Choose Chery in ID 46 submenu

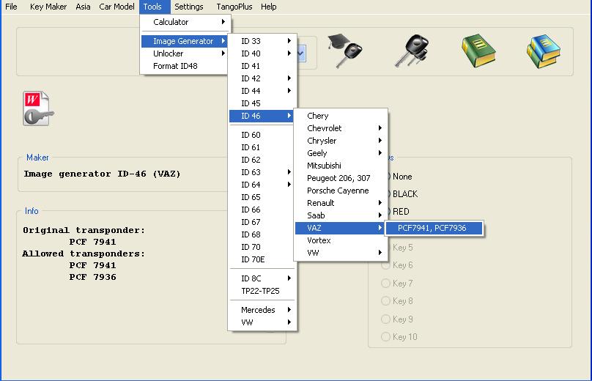pyautogui.click(x=340, y=116)
